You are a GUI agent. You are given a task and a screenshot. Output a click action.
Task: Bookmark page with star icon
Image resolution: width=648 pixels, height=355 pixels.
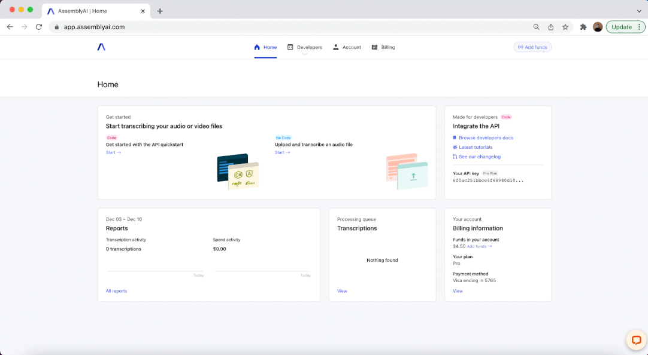pyautogui.click(x=565, y=27)
